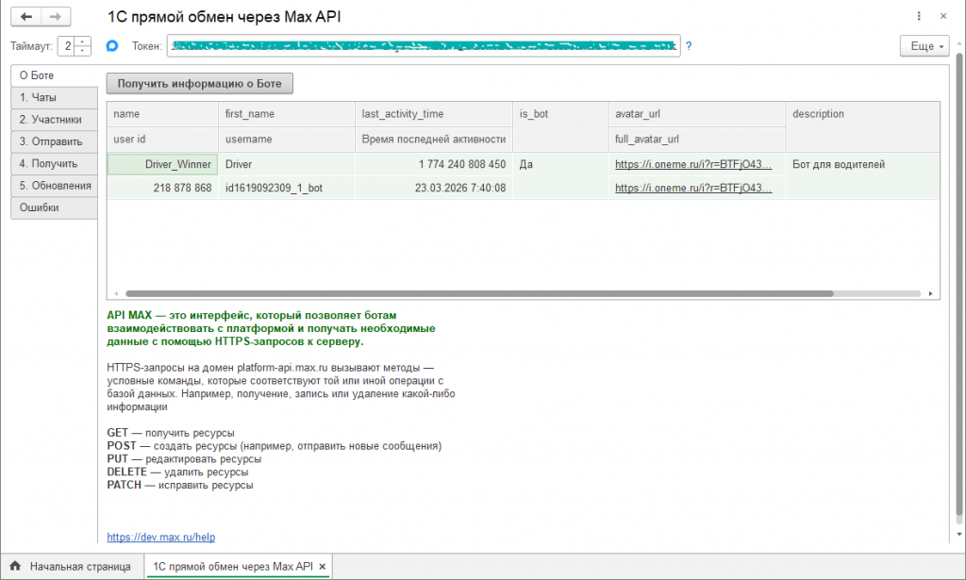Click the full_avatar_url column header

(x=696, y=140)
